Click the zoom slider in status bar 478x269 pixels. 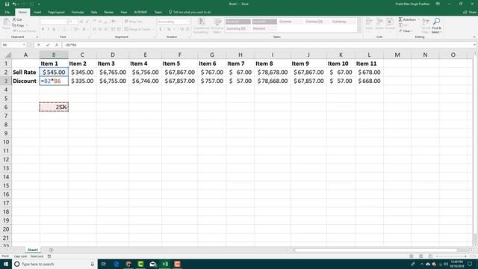click(x=451, y=256)
